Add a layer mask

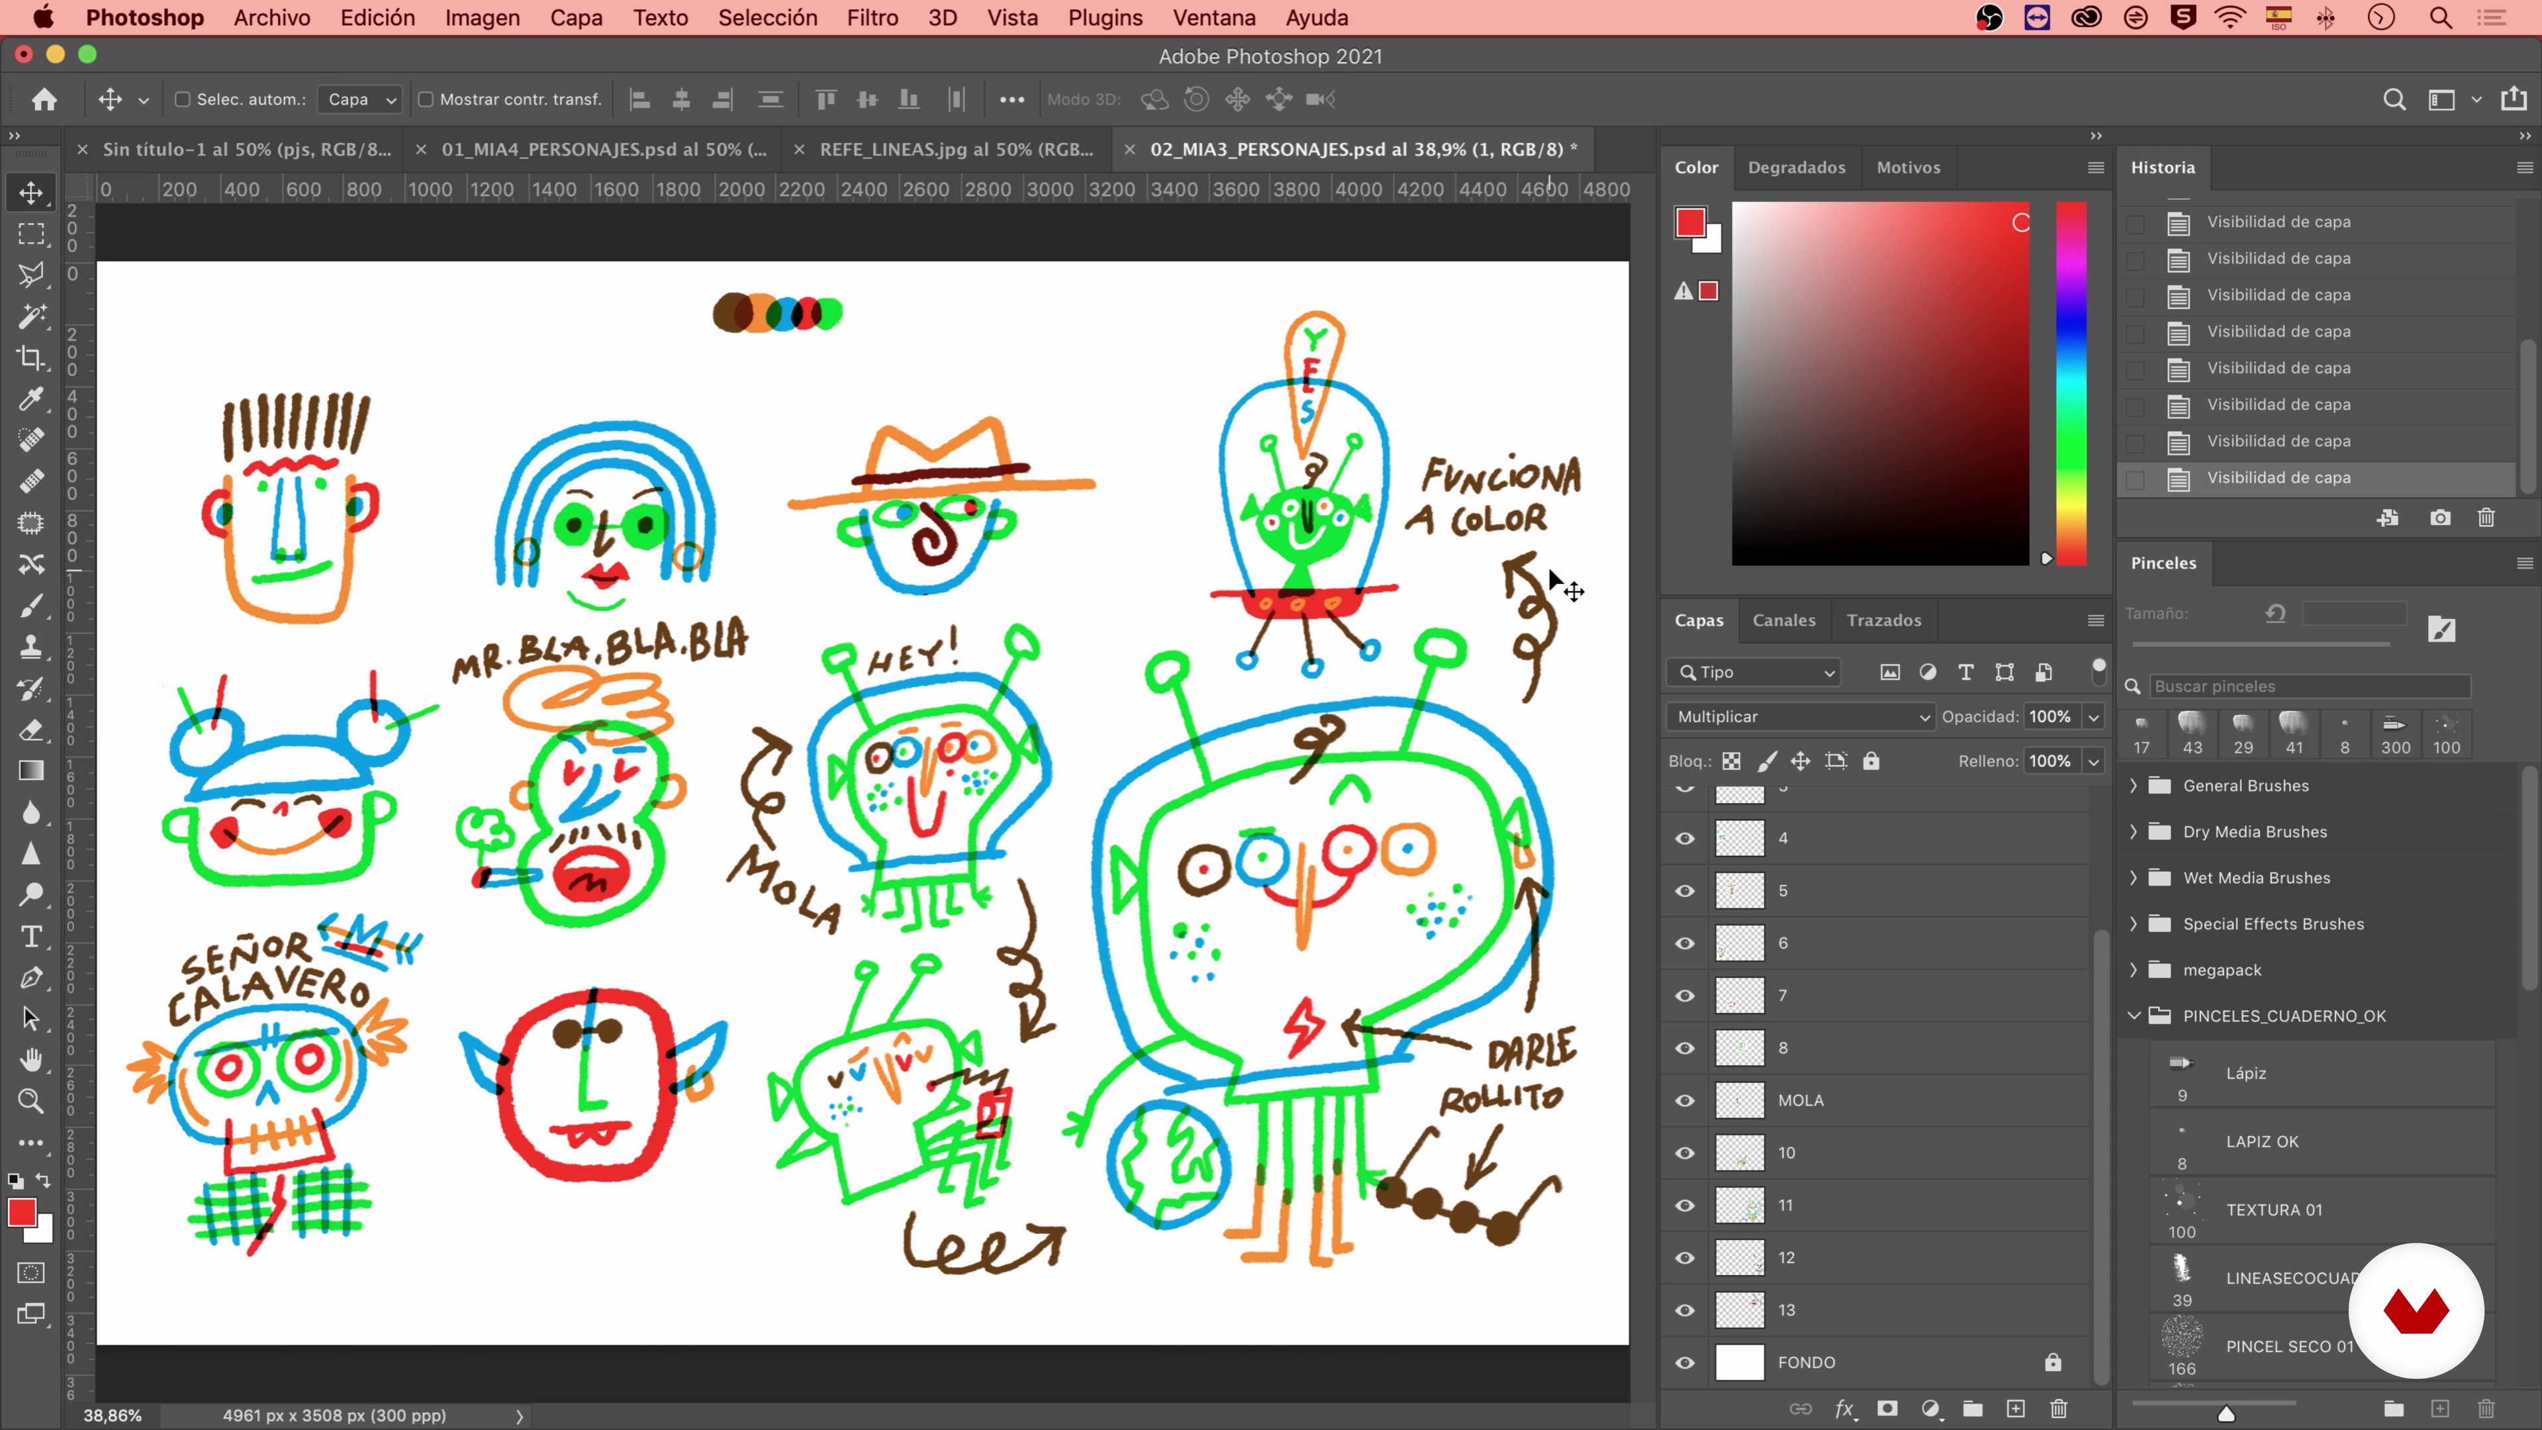[x=1887, y=1408]
